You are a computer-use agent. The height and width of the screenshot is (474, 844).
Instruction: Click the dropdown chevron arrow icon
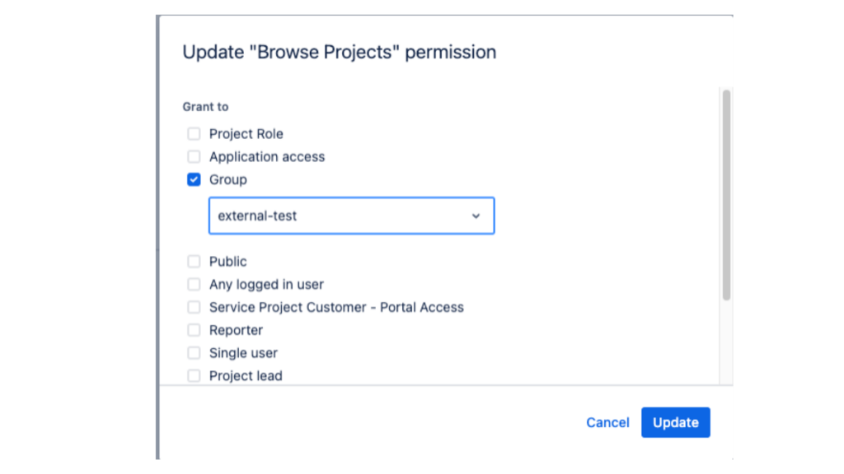(x=476, y=216)
